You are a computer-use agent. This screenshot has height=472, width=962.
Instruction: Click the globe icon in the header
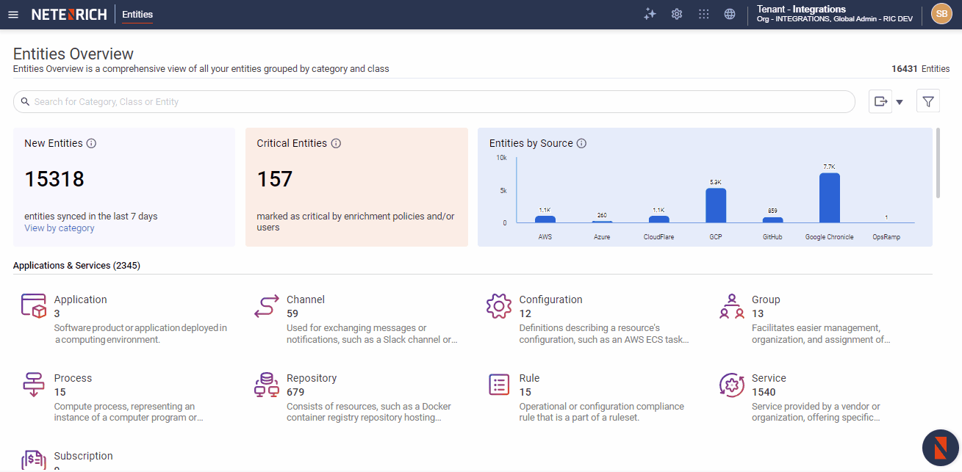coord(730,13)
